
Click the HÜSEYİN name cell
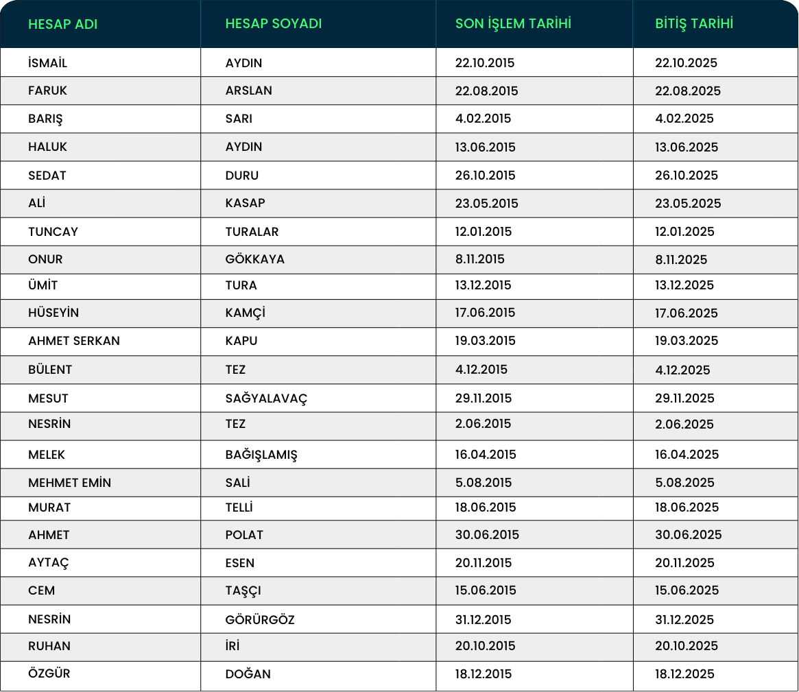tap(53, 313)
